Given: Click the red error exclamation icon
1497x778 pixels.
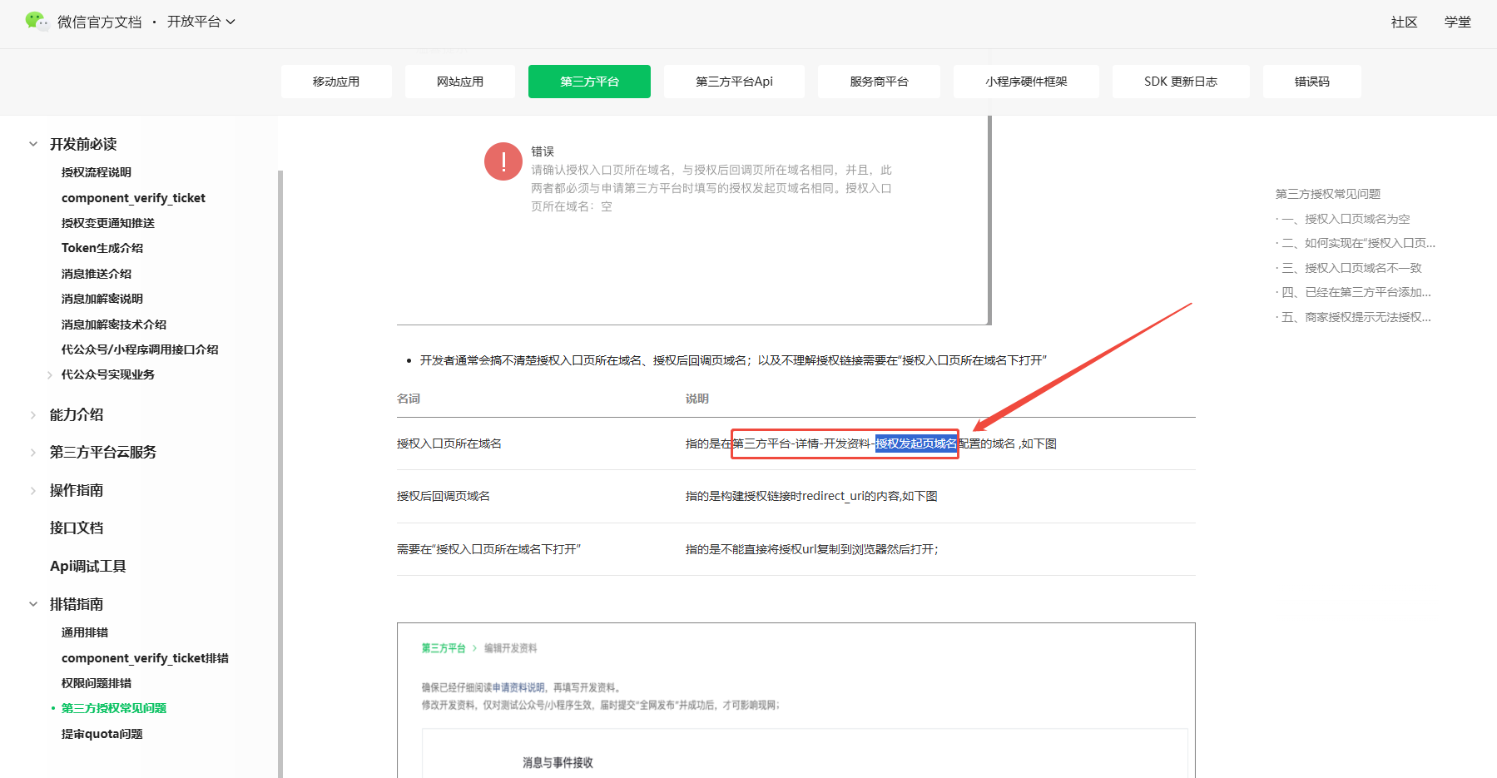Looking at the screenshot, I should point(503,161).
